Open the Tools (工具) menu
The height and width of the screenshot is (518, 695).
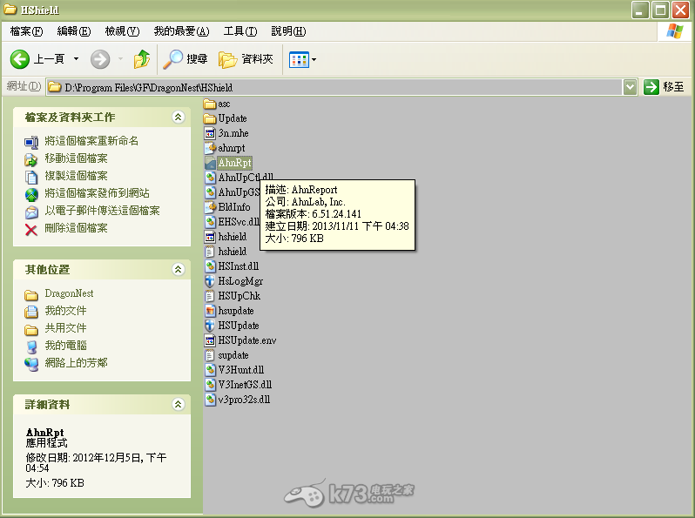tap(240, 31)
